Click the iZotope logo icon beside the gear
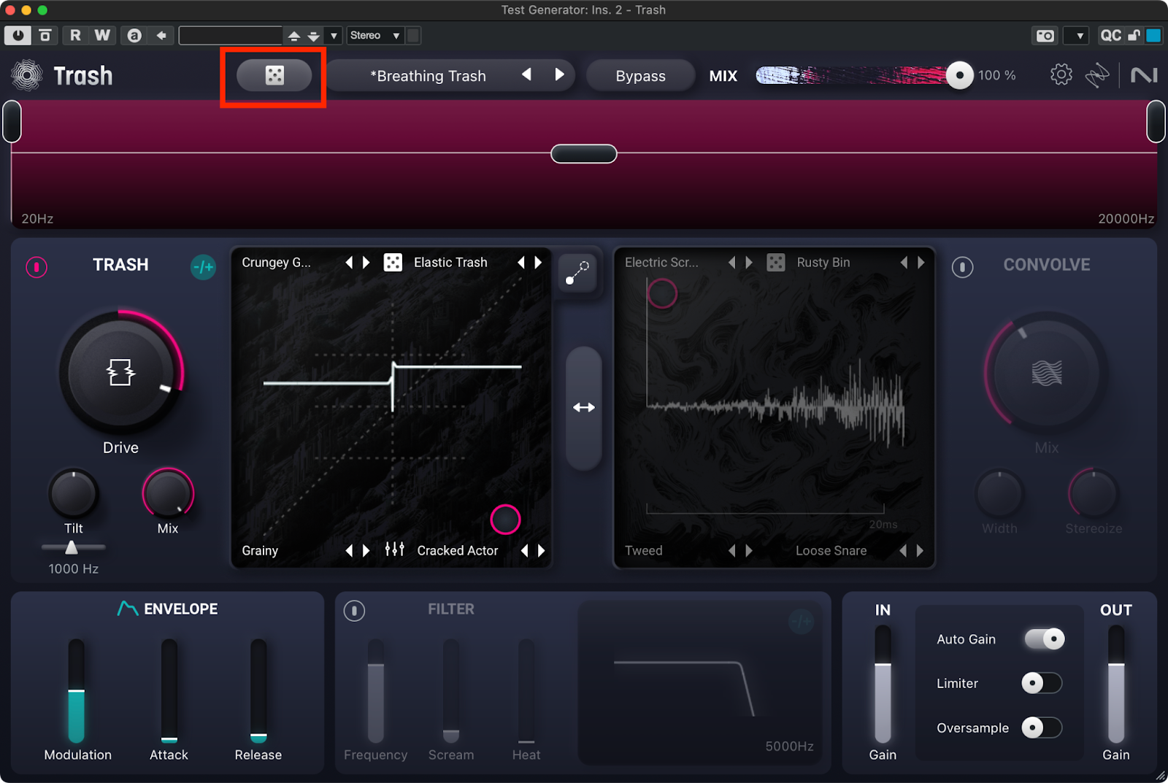1168x783 pixels. tap(1097, 75)
